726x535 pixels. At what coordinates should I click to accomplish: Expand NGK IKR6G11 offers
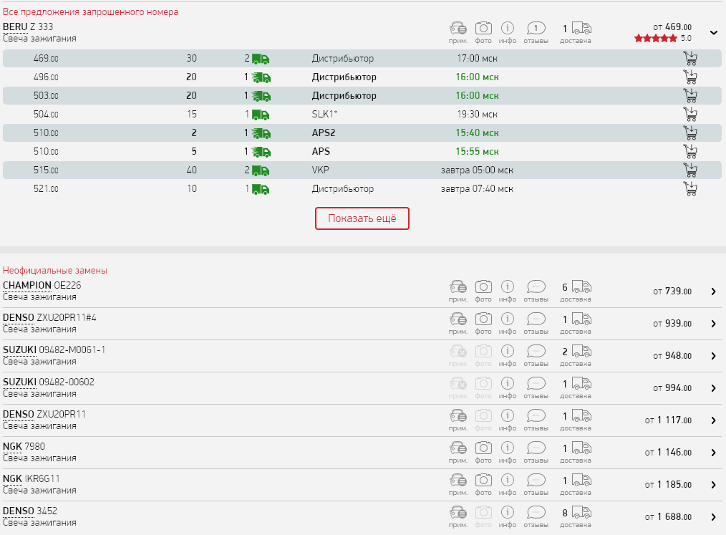pyautogui.click(x=714, y=485)
